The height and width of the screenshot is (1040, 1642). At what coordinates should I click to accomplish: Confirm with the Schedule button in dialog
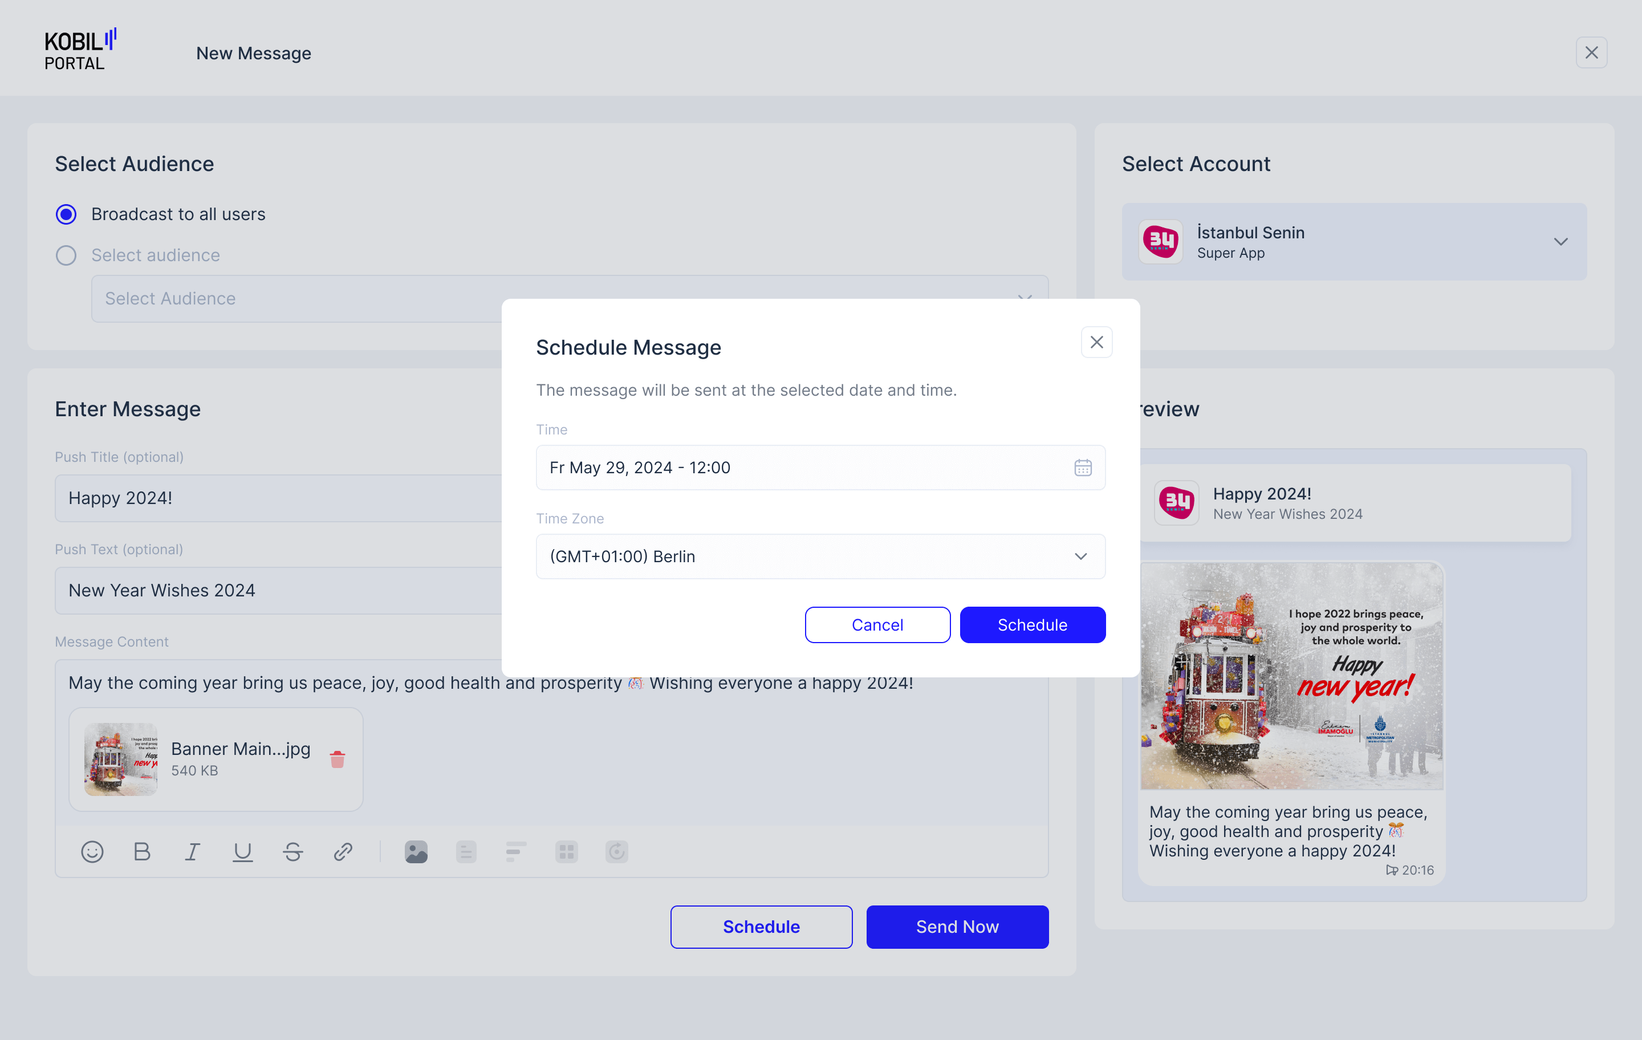(1032, 624)
